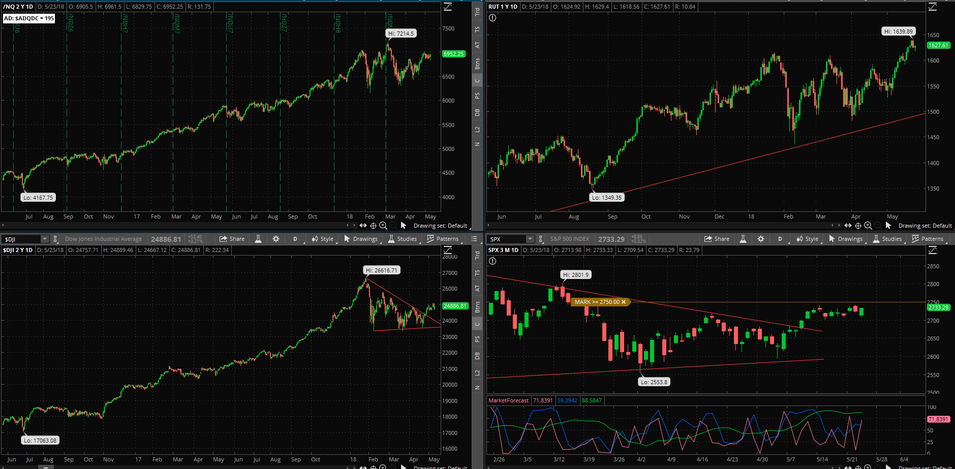The height and width of the screenshot is (469, 955).
Task: Click the AD: $ADQDC = 195 label
Action: [x=29, y=18]
